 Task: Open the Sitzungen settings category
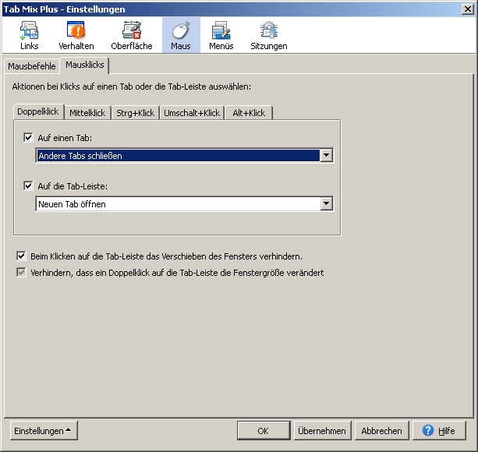pyautogui.click(x=269, y=35)
